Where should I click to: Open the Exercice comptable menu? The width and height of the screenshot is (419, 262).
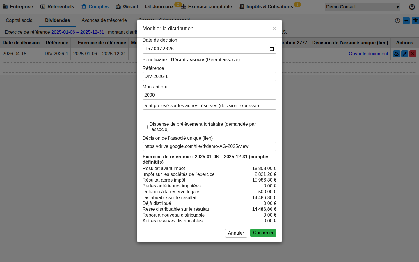coord(207,7)
